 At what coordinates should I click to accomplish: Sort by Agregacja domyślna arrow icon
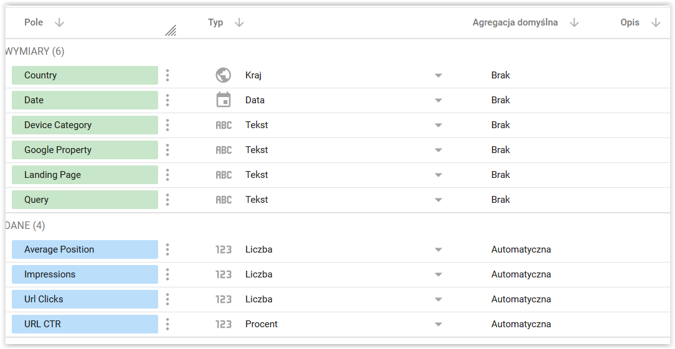coord(574,23)
